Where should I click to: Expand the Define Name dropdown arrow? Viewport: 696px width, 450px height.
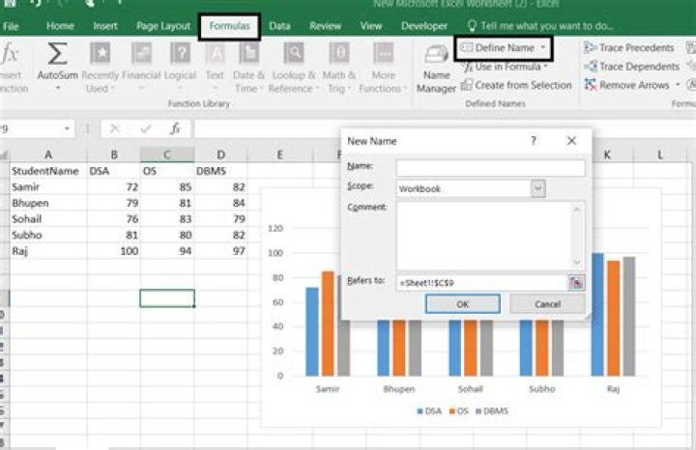[x=543, y=47]
